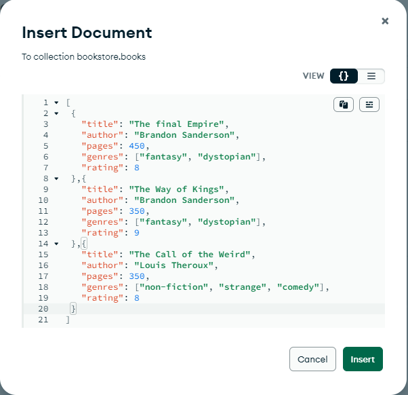Screen dimensions: 408x395
Task: Click line number 5 in gutter
Action: 46,146
